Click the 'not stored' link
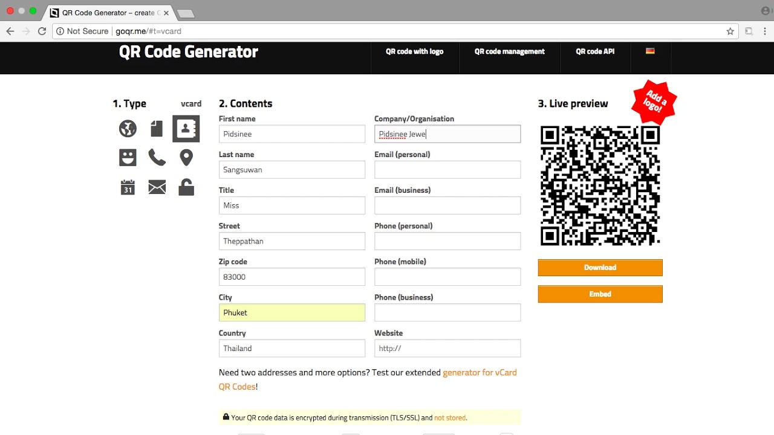This screenshot has height=435, width=774. 450,417
